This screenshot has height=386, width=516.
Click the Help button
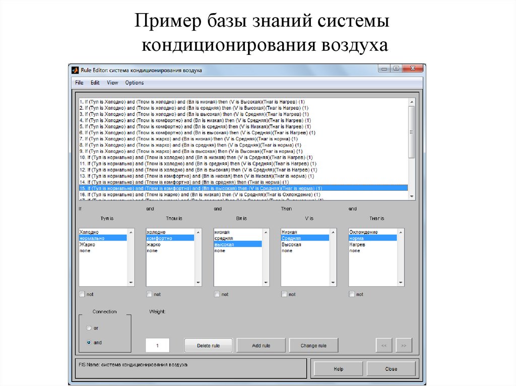338,369
